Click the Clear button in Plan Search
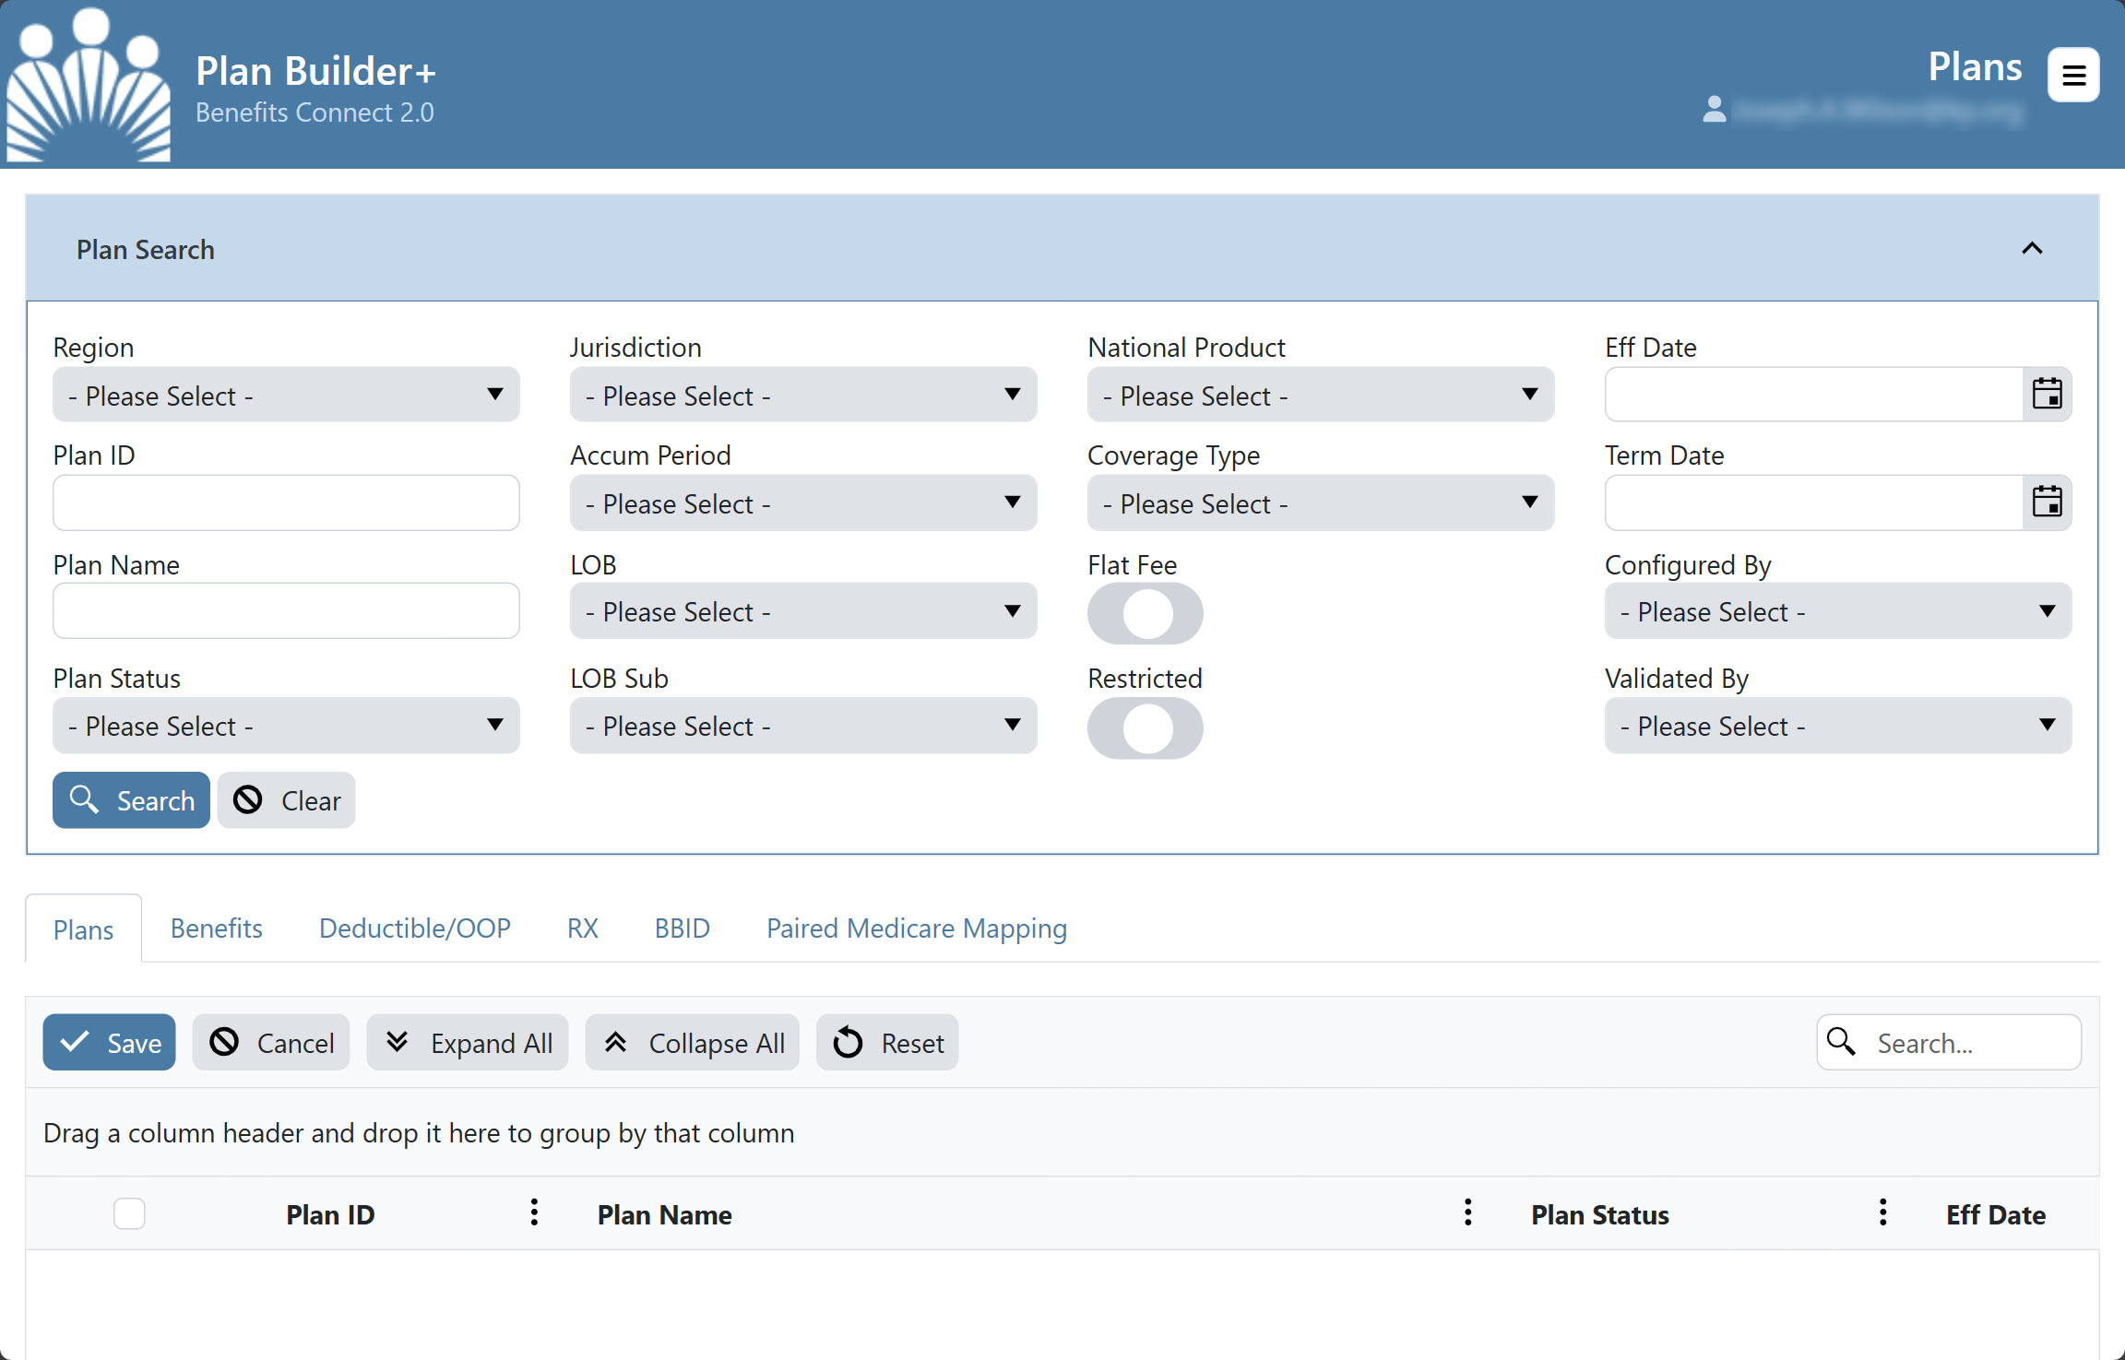 coord(285,799)
